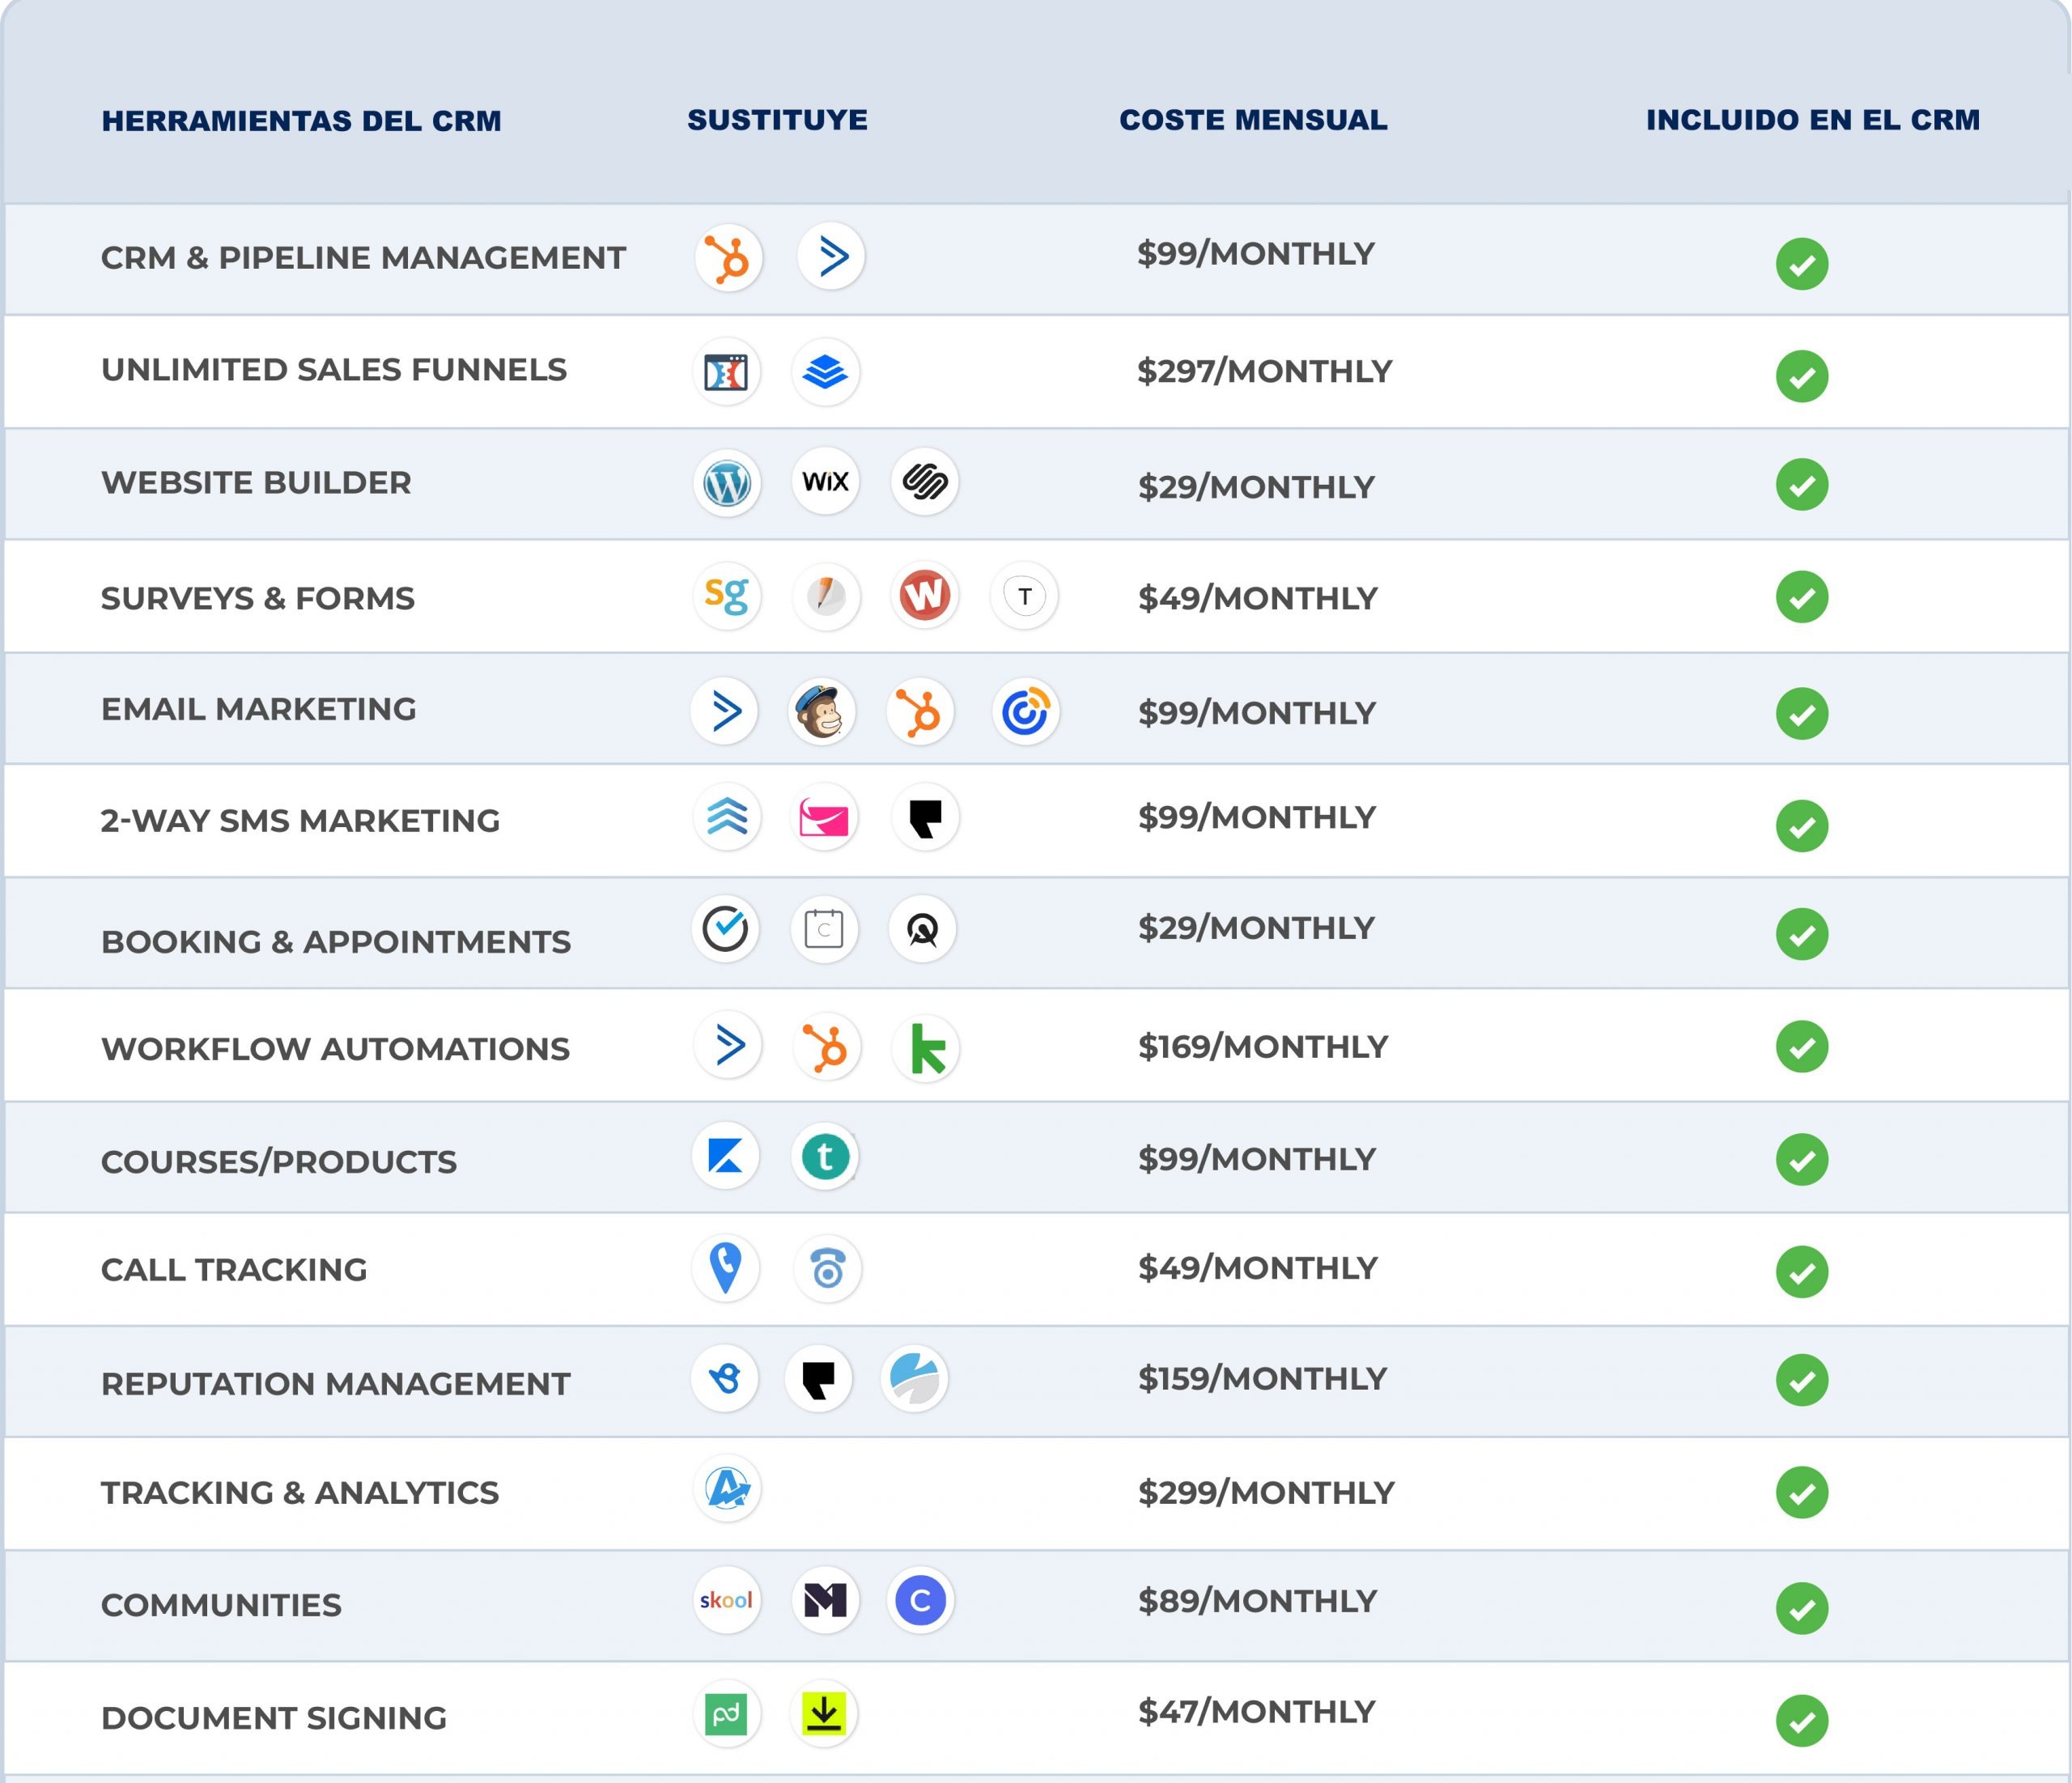Click the Coste Mensual column header
This screenshot has width=2072, height=1783.
tap(1252, 120)
